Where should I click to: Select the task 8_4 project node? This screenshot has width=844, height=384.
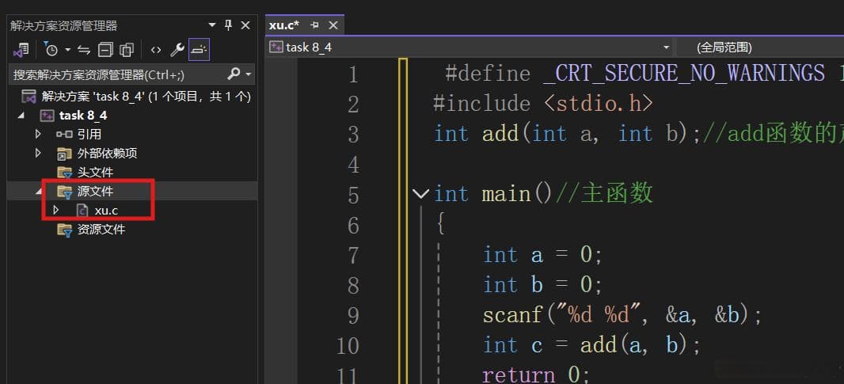tap(83, 116)
